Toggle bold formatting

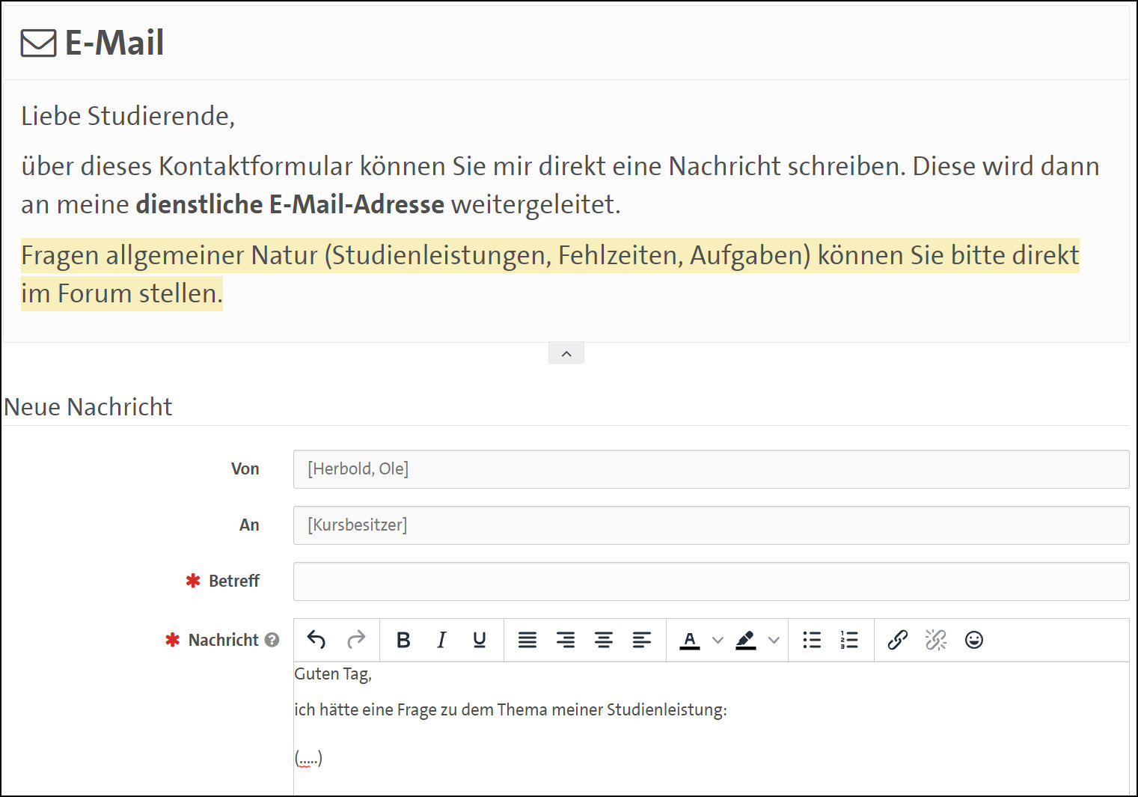(x=403, y=640)
